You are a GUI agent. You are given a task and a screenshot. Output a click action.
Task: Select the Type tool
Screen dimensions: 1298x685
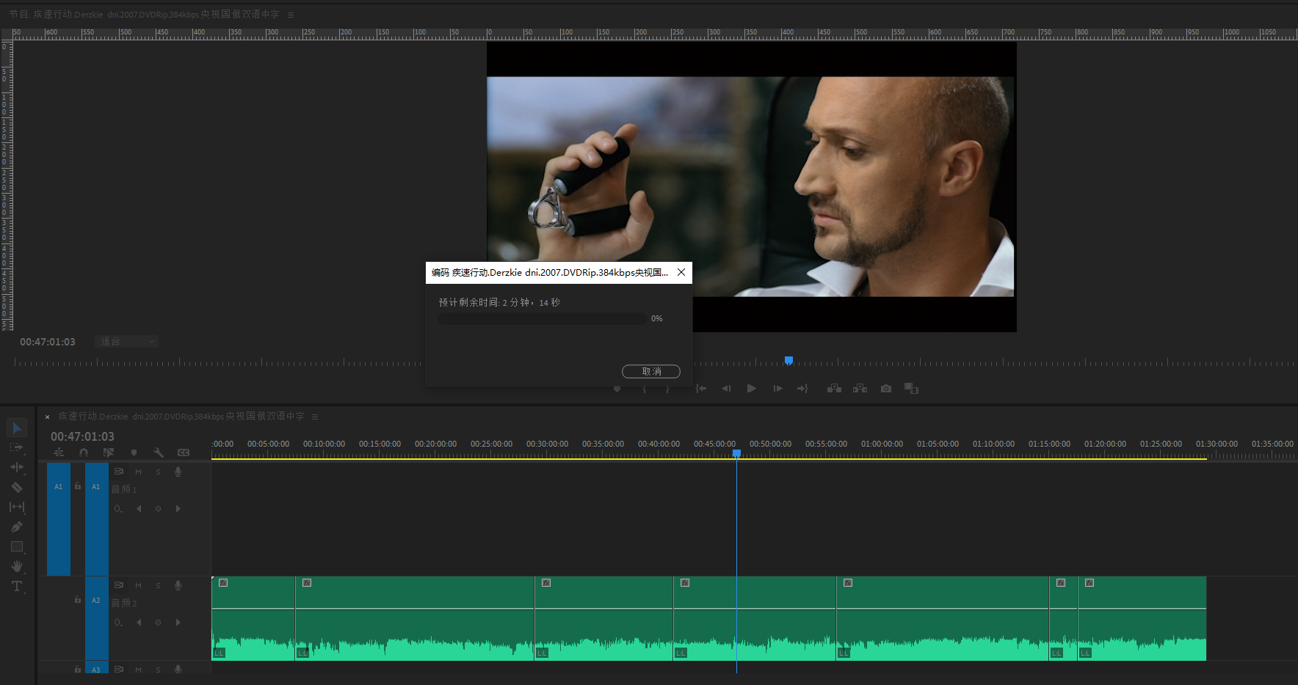pos(16,586)
